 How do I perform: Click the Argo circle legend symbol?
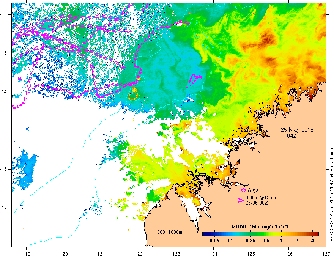coord(243,190)
